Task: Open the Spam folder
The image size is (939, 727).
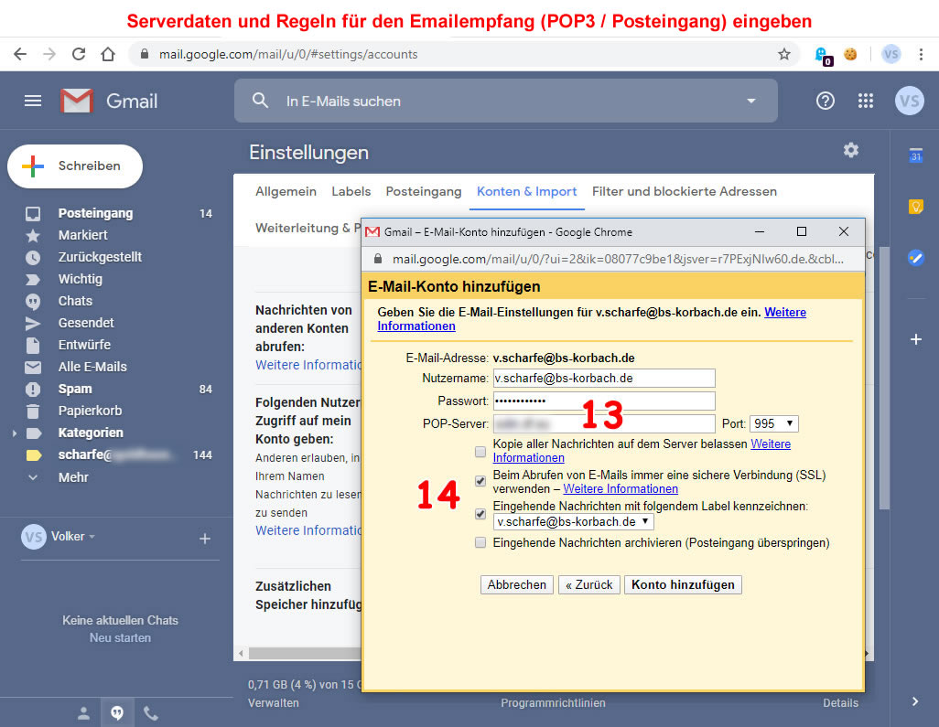Action: [75, 389]
